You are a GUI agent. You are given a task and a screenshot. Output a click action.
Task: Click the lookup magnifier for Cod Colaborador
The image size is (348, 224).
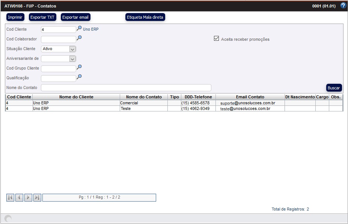tap(79, 38)
